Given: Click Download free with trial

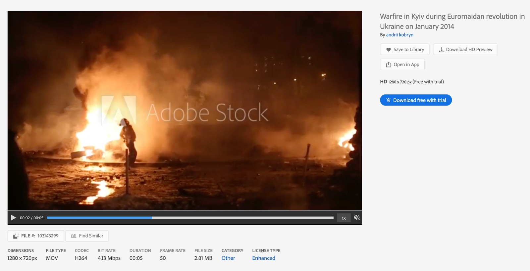Looking at the screenshot, I should (416, 100).
